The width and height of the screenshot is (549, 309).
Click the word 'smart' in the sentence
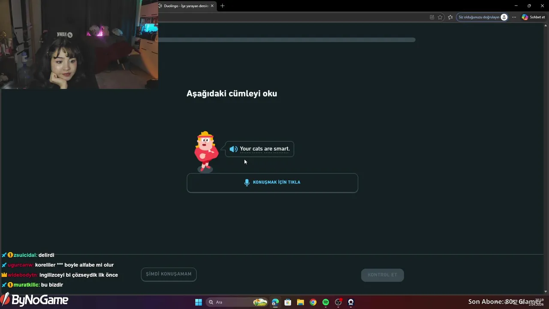pyautogui.click(x=281, y=149)
